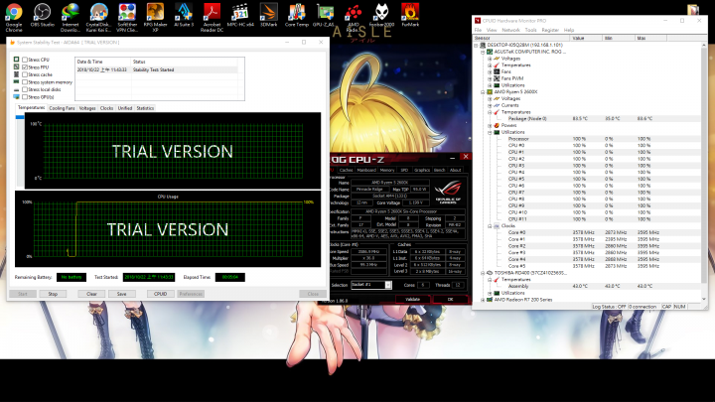The width and height of the screenshot is (715, 402).
Task: Click the CPUID button in AIDA64
Action: tap(161, 294)
